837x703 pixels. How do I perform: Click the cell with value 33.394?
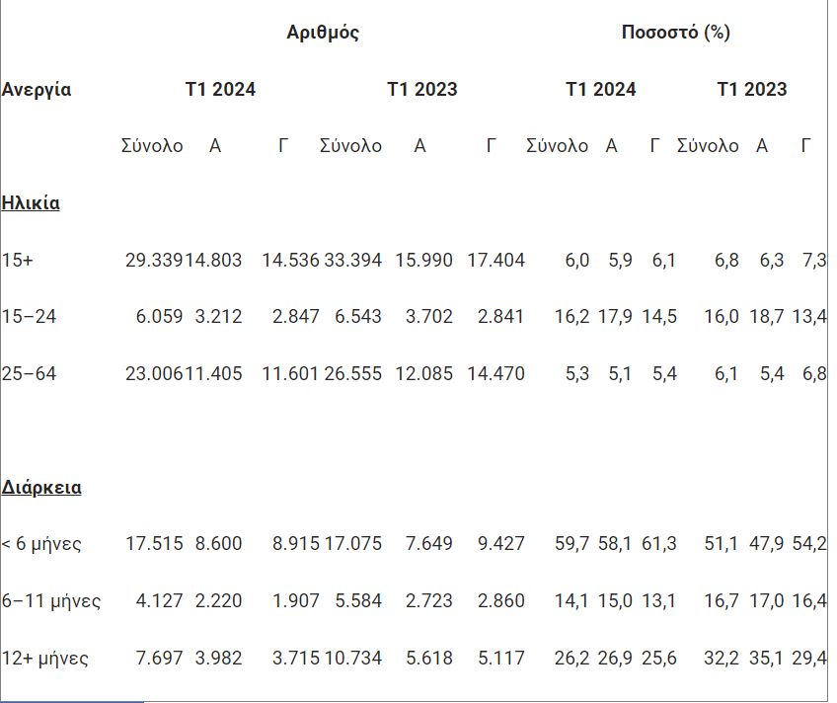pos(352,261)
